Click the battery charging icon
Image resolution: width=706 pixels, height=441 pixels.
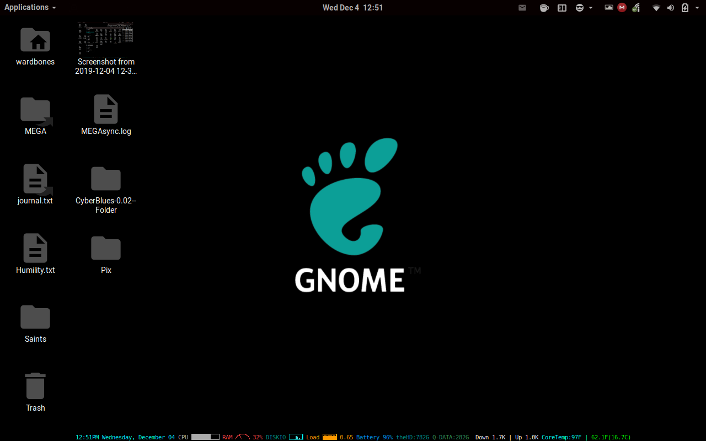pos(685,8)
